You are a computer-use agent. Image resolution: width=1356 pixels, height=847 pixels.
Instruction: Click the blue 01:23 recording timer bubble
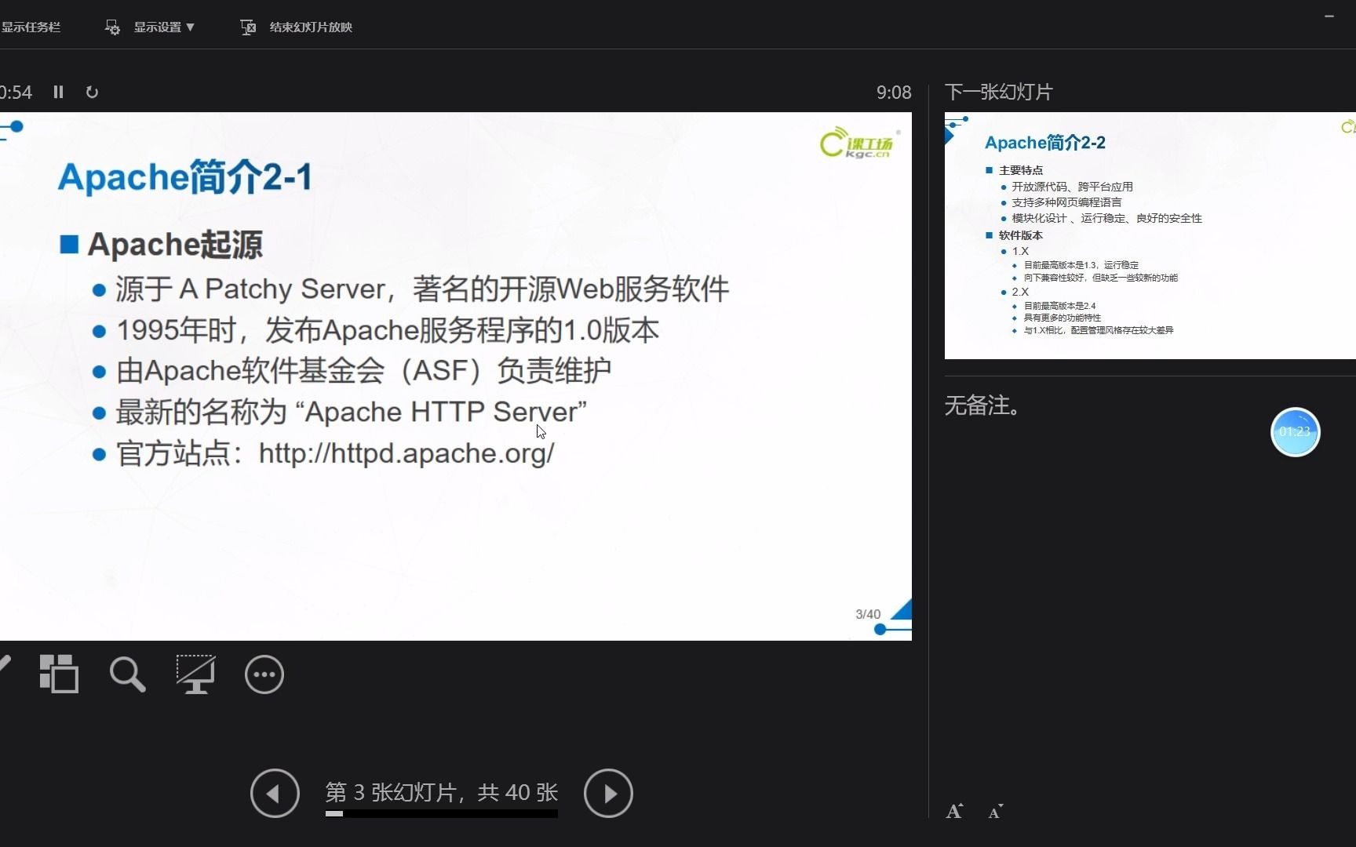click(x=1295, y=431)
